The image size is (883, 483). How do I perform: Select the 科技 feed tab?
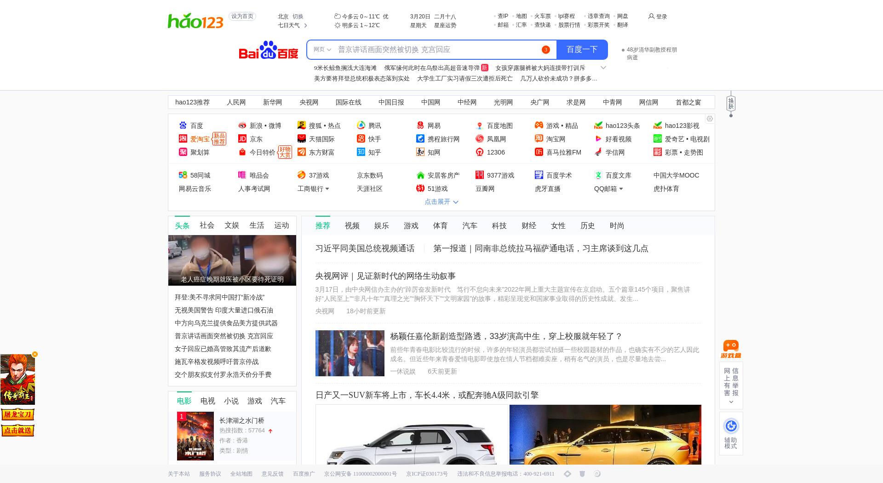point(499,226)
